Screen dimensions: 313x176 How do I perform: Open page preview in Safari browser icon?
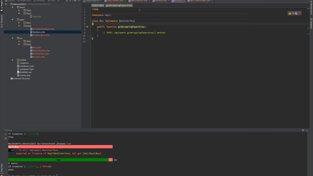coord(296,14)
